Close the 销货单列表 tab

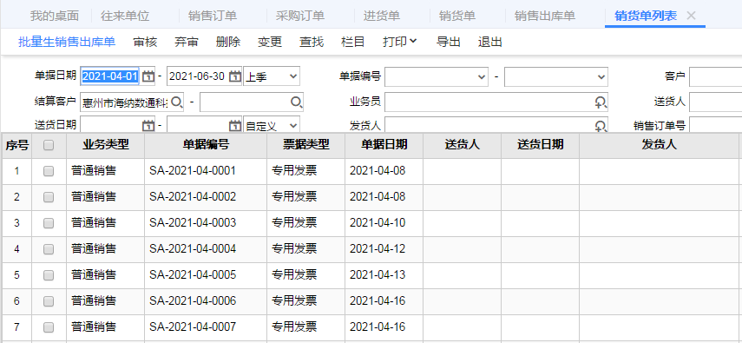pyautogui.click(x=691, y=16)
